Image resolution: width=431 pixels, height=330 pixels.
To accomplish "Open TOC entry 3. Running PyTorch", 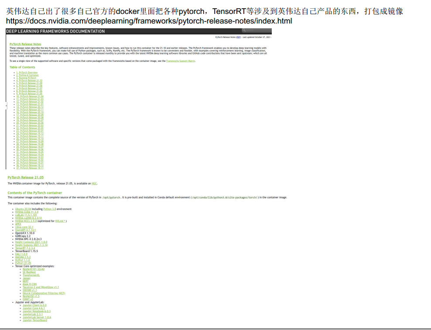I will coord(26,78).
